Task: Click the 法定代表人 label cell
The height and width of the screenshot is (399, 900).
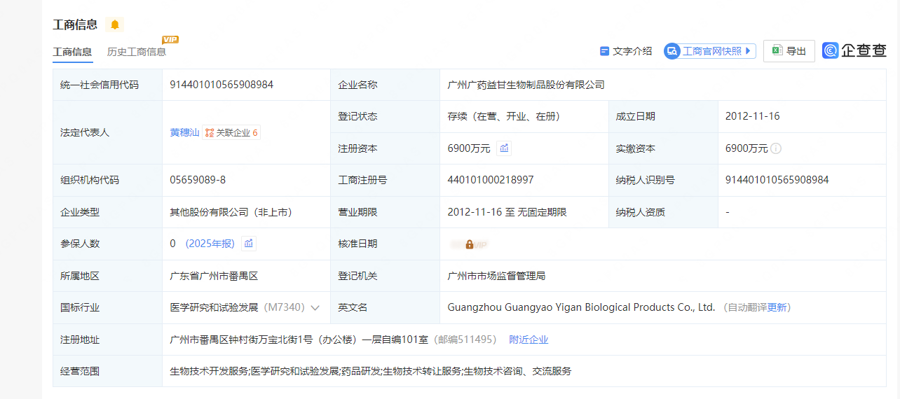Action: click(x=107, y=132)
